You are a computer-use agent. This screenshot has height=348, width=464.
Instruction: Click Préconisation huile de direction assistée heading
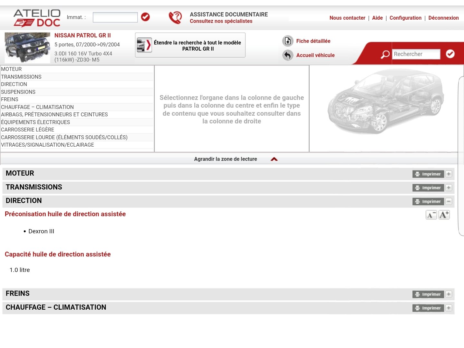click(x=65, y=214)
